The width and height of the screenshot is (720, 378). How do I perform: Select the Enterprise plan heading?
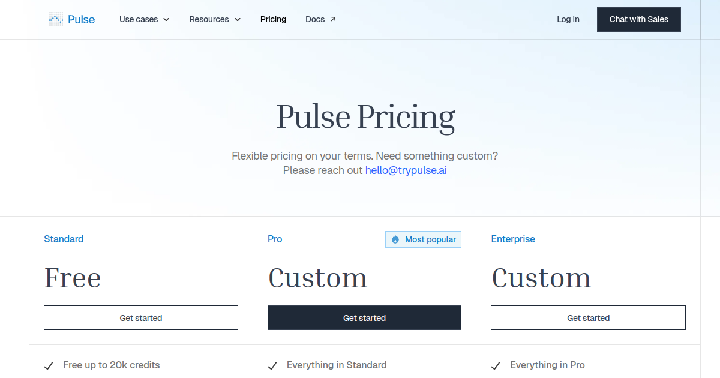tap(513, 239)
